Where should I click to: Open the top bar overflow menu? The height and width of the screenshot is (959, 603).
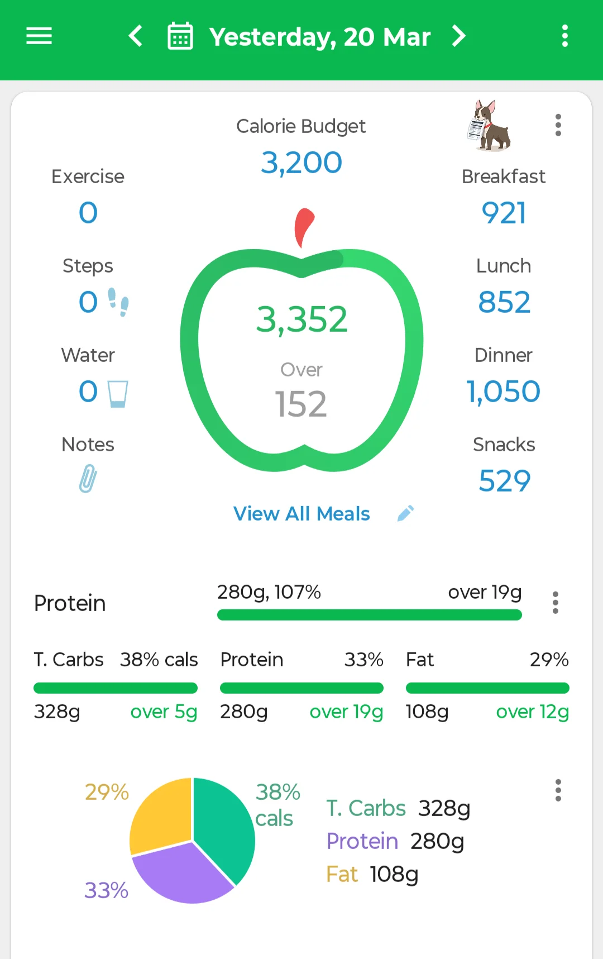tap(565, 36)
